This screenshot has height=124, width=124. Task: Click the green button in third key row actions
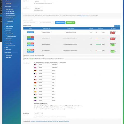pos(29,43)
